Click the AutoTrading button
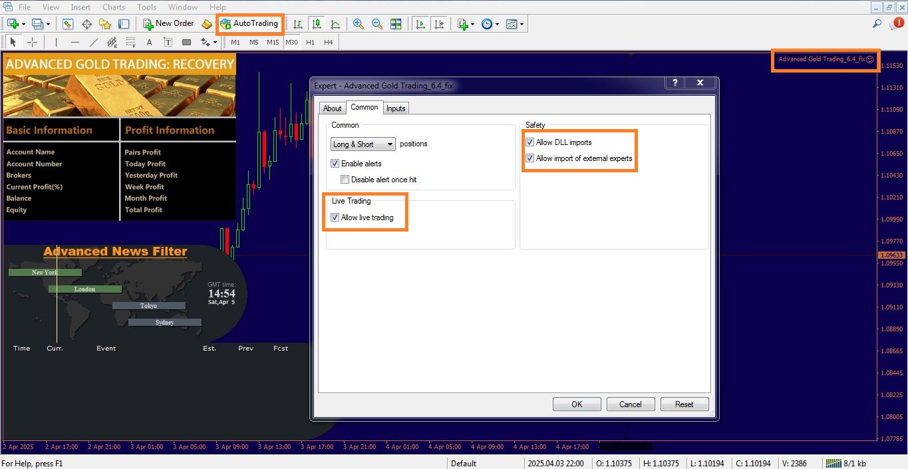The image size is (908, 469). (249, 23)
